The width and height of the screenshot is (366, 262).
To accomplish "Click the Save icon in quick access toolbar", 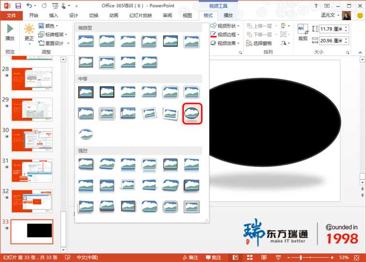I will 18,6.
